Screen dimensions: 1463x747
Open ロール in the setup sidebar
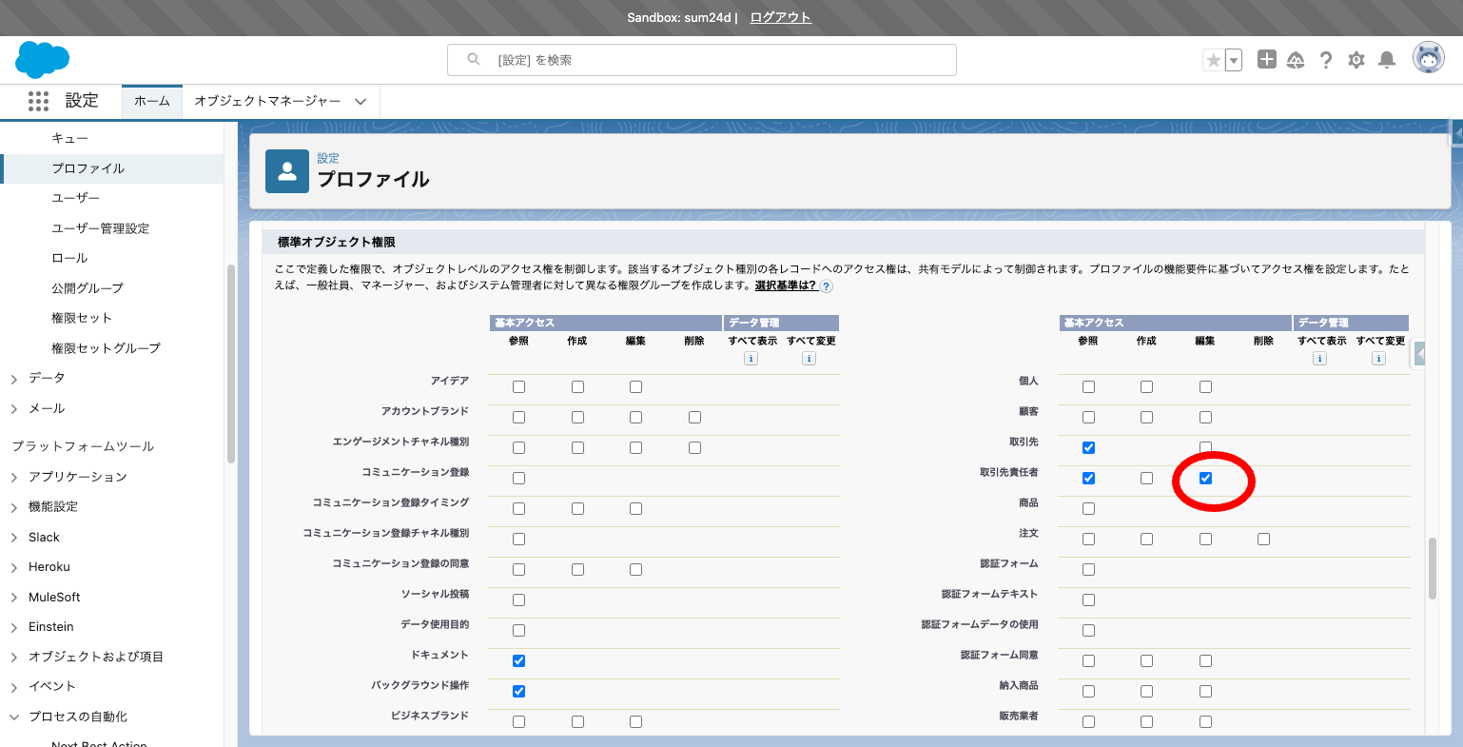pyautogui.click(x=69, y=258)
